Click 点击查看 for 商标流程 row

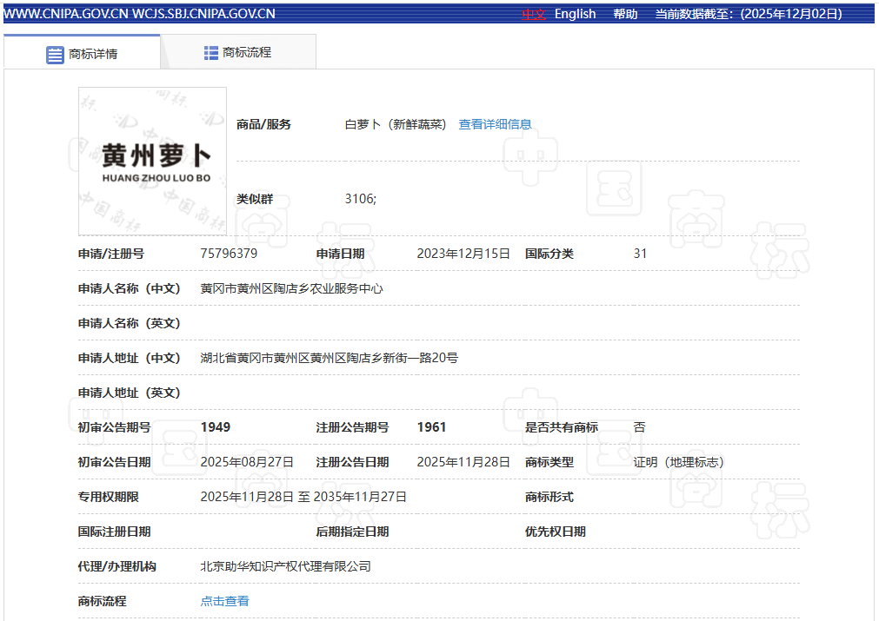coord(224,601)
